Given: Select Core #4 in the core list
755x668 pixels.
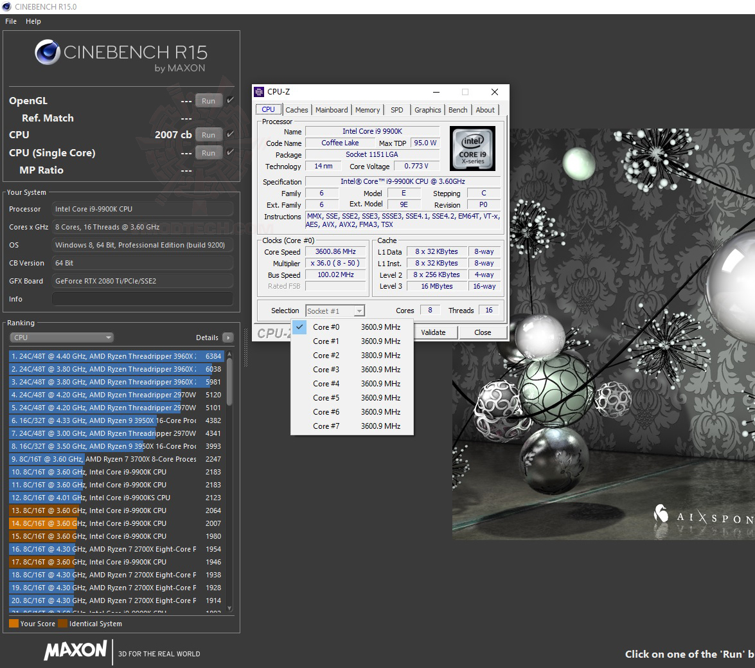Looking at the screenshot, I should [x=352, y=384].
